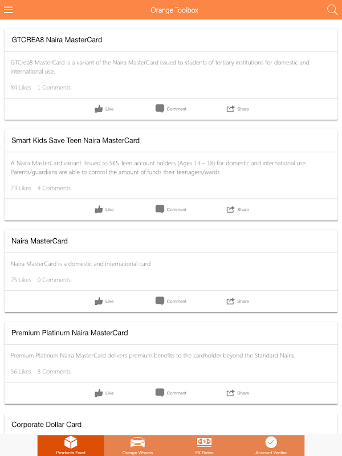Screen dimensions: 342x456
Task: Go to the Account Verifier tab
Action: (x=271, y=446)
